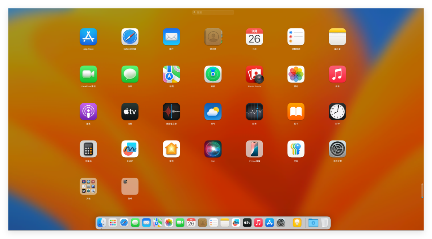Open Mail from the Dock
Viewport: 432px width, 239px height.
(146, 223)
